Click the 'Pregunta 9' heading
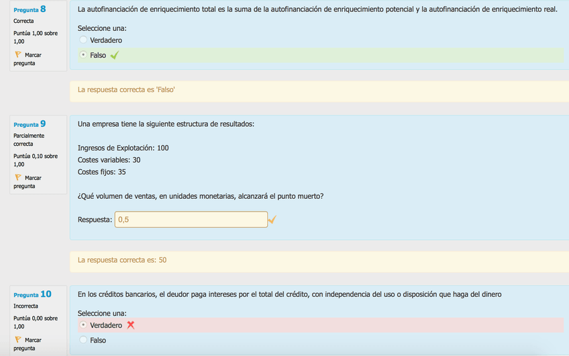The width and height of the screenshot is (569, 356). point(30,124)
